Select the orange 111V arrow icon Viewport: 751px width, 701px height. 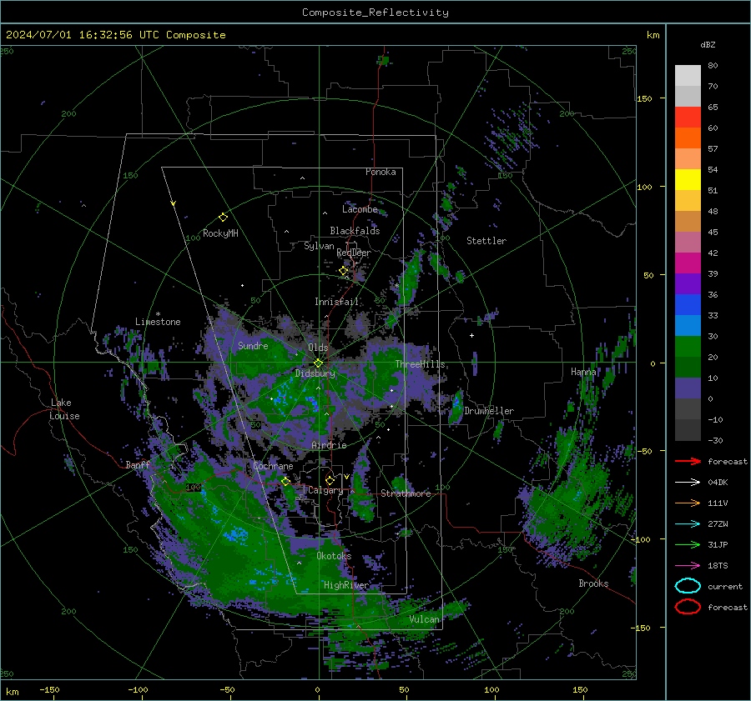click(688, 503)
